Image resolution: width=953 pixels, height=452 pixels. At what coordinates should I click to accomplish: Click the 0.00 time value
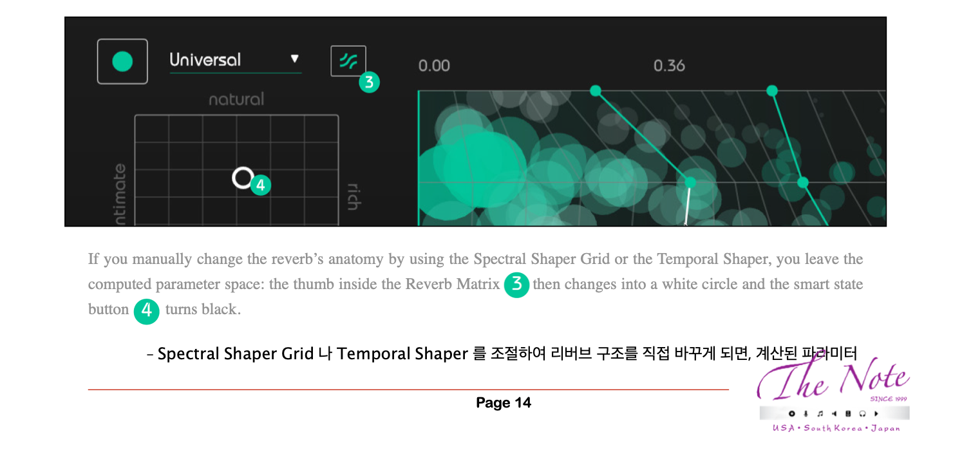pyautogui.click(x=434, y=66)
